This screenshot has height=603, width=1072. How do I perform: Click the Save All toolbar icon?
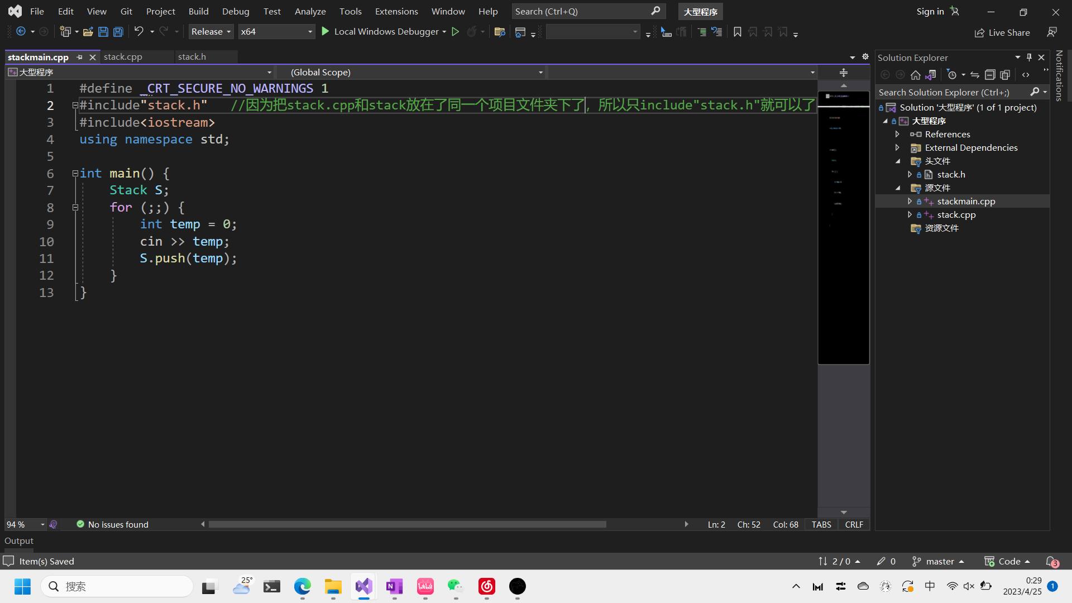pos(118,32)
